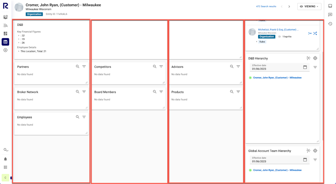Click the plus icon to create an entity
This screenshot has height=184, width=336.
pos(5,50)
